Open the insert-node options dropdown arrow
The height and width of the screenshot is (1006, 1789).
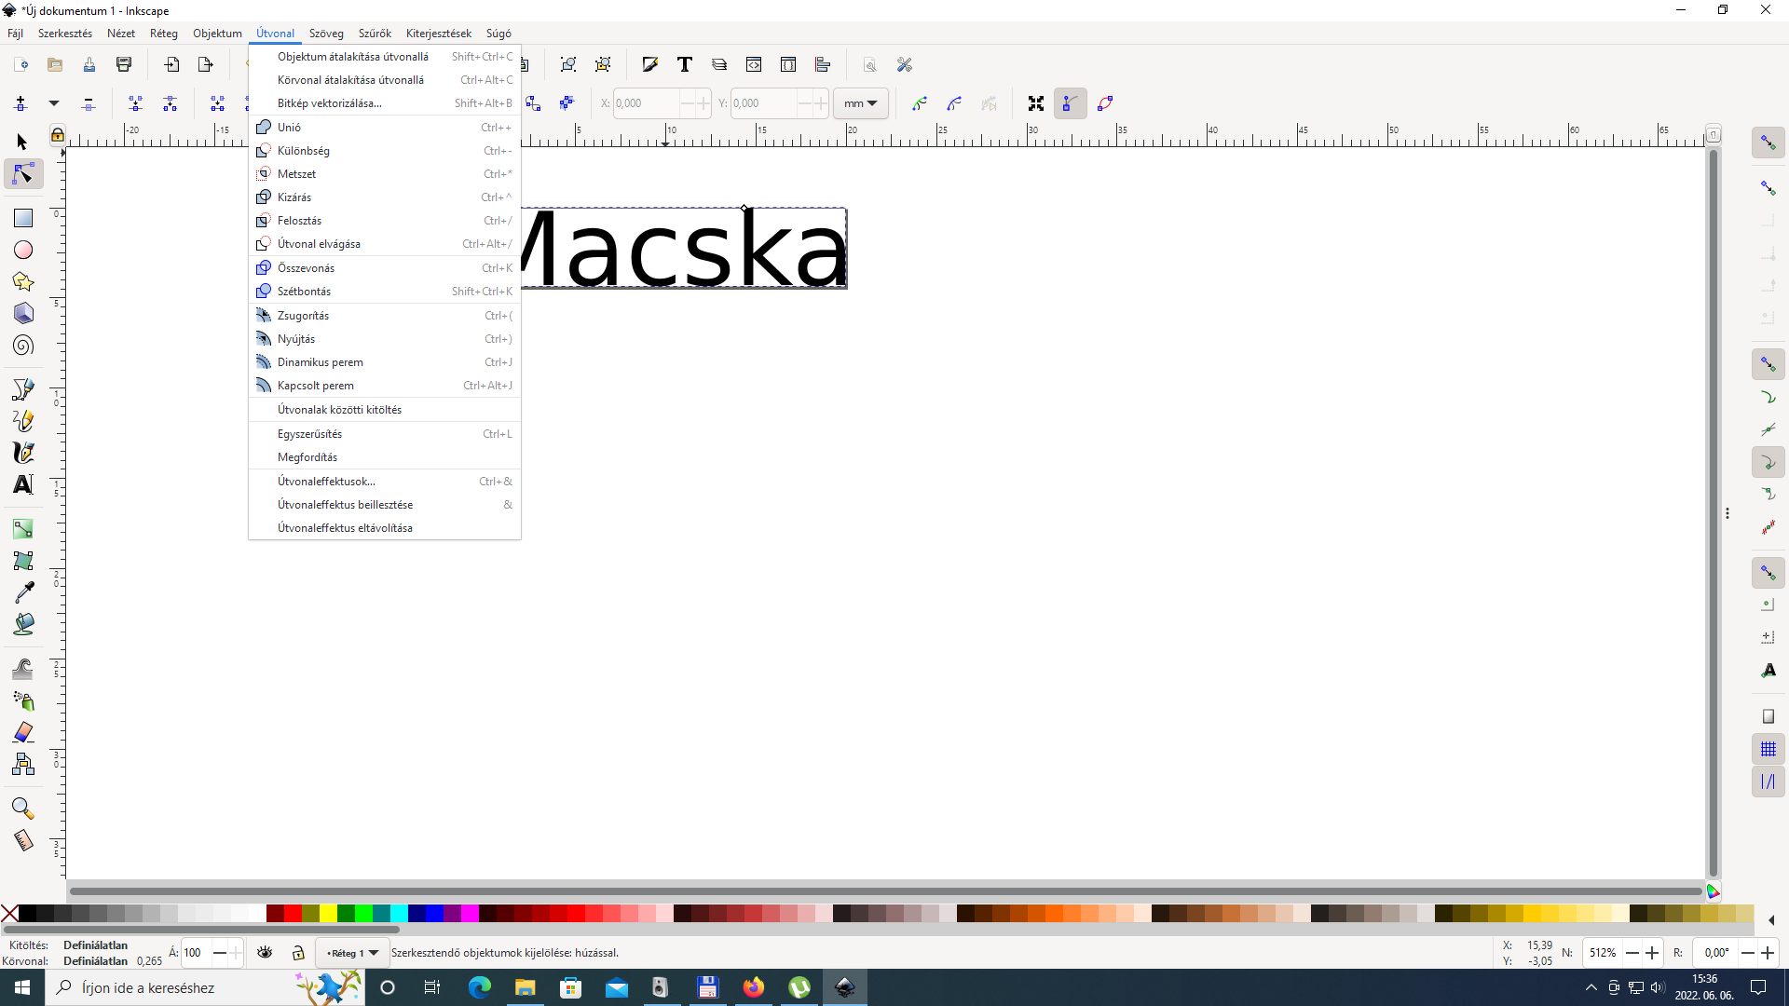(54, 103)
